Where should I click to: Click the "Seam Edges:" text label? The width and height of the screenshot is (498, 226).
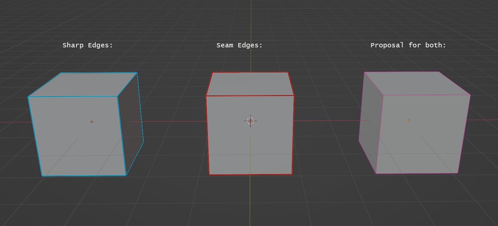239,45
